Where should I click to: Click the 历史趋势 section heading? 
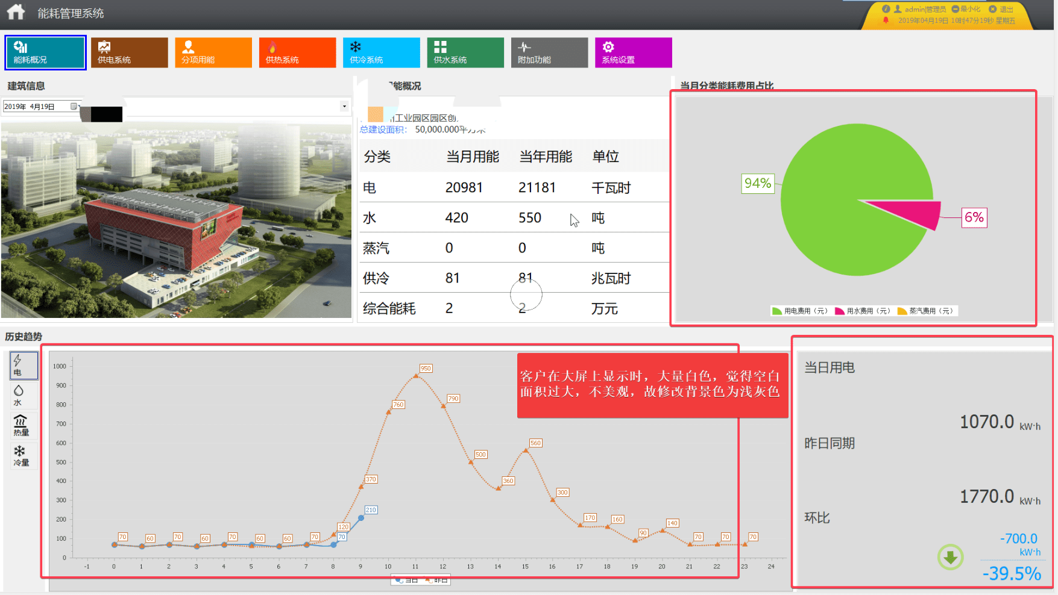point(24,337)
